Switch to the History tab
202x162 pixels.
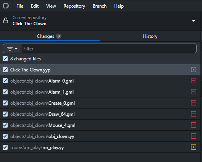tap(150, 36)
